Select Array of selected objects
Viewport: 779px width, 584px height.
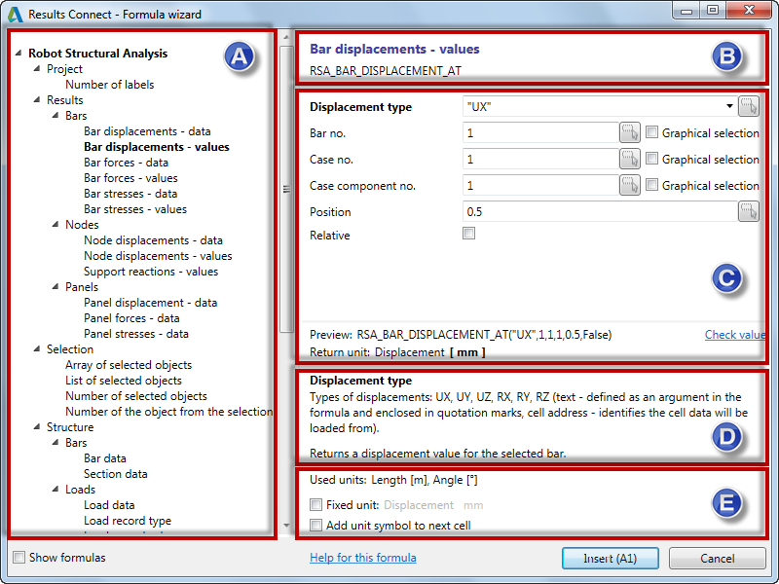pos(129,364)
